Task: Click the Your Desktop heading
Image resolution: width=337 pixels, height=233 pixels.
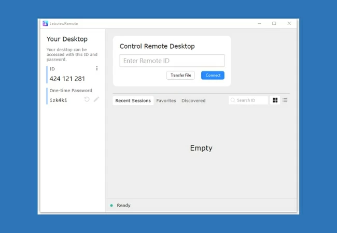Action: (67, 39)
